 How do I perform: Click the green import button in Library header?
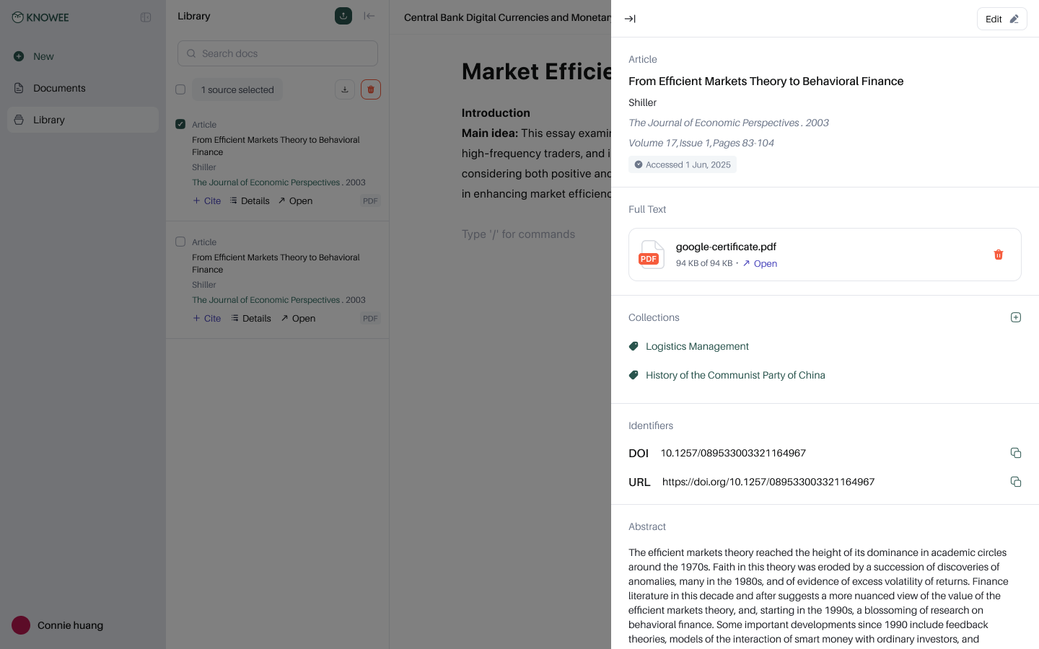tap(343, 16)
